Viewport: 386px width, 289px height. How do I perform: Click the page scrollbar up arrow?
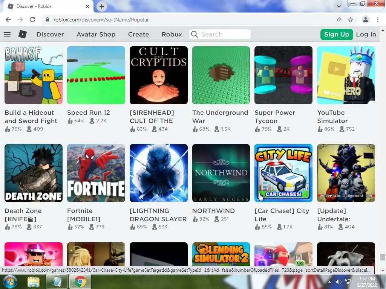click(383, 30)
